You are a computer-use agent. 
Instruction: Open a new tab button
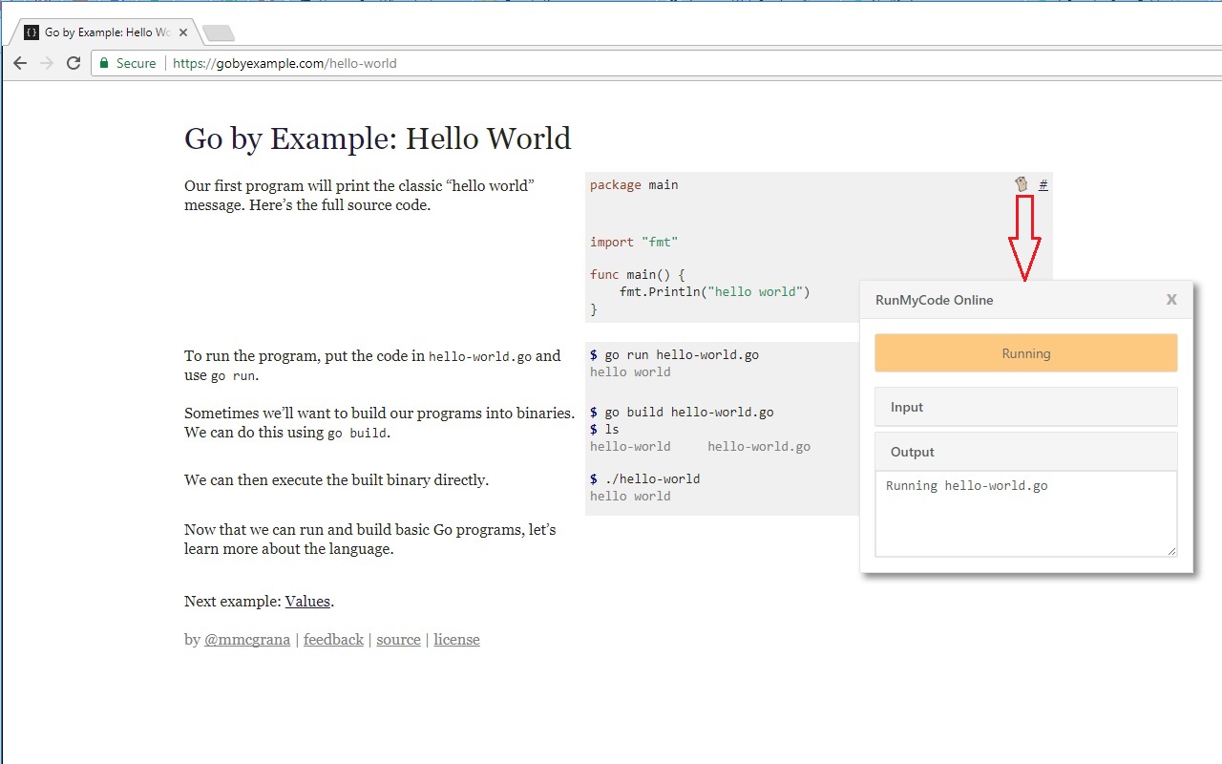pos(219,33)
